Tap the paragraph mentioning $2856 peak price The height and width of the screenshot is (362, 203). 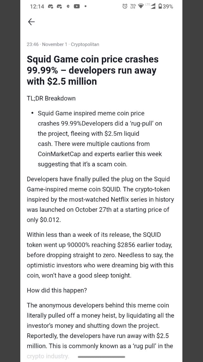(x=101, y=255)
